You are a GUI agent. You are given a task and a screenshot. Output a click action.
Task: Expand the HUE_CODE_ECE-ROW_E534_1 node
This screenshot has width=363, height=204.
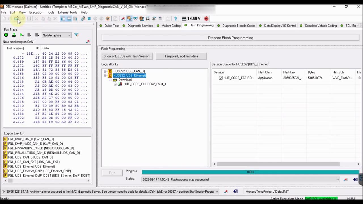pyautogui.click(x=115, y=84)
